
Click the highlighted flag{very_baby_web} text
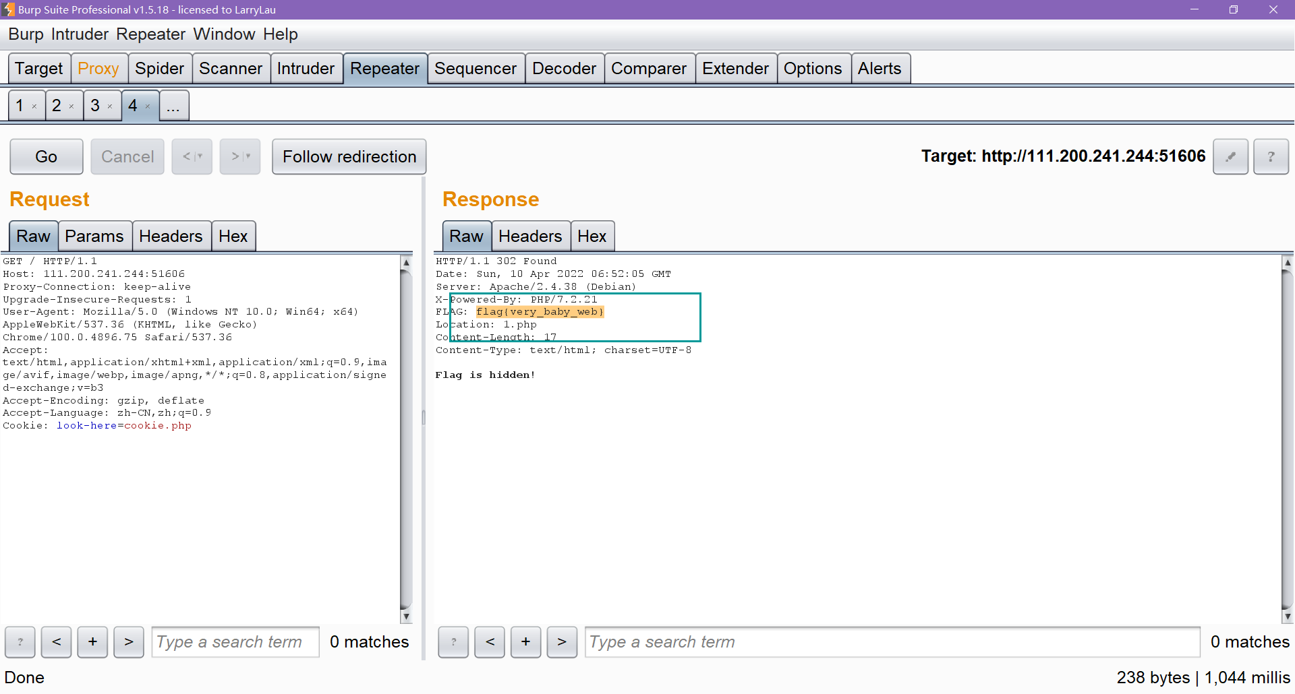(x=540, y=312)
